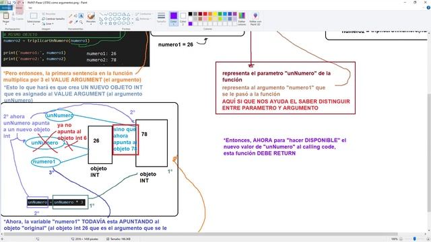Select the Fill with color bucket tool
Screen dimensions: 431x242
[x=76, y=16]
